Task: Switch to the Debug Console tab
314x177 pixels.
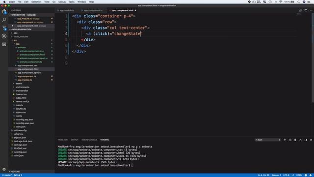Action: [x=89, y=140]
